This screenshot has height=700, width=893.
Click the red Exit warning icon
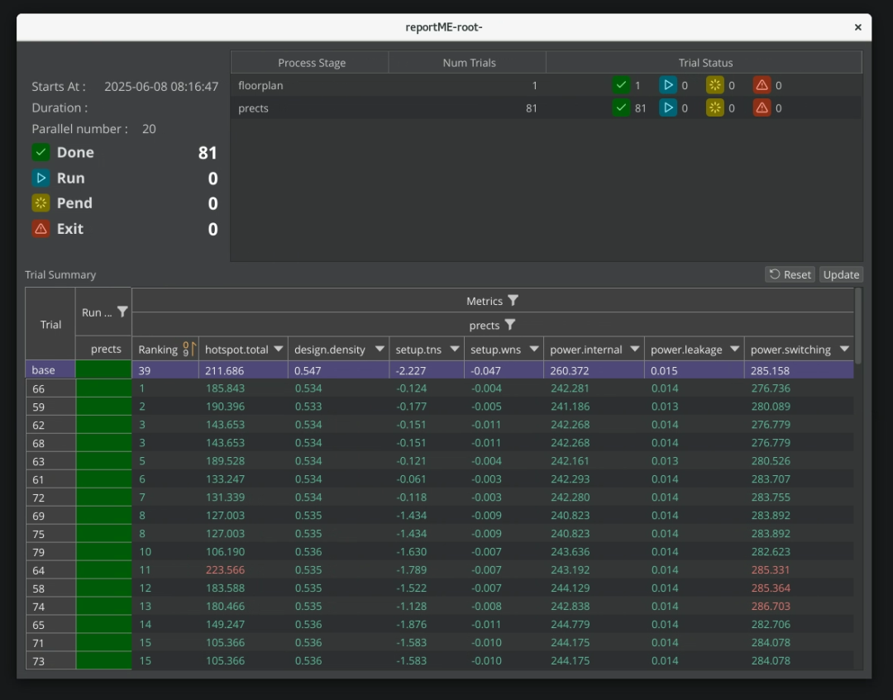click(x=41, y=229)
